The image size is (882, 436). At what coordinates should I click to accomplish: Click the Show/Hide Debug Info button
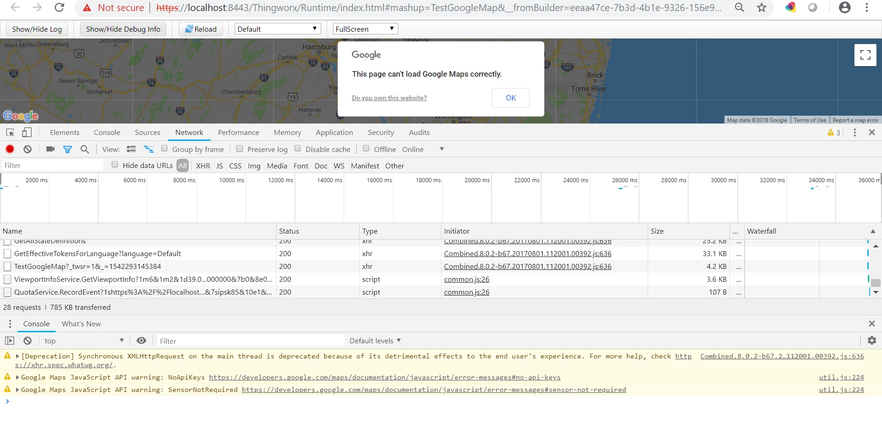pyautogui.click(x=123, y=29)
